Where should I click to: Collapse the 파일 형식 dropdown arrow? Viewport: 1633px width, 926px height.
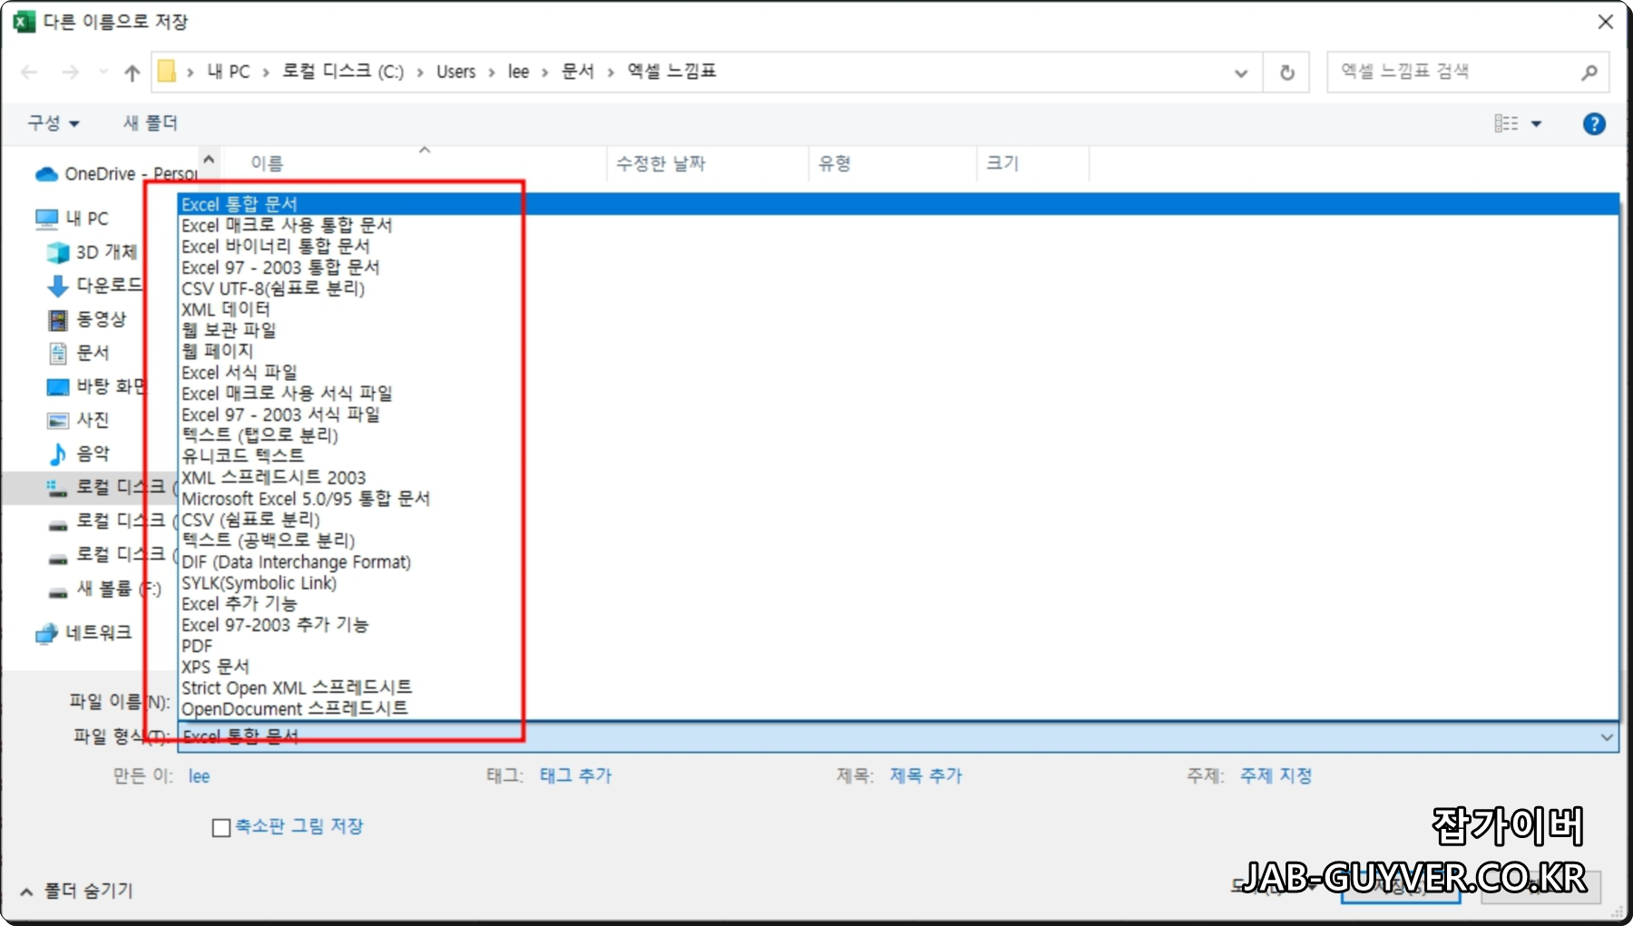tap(1607, 737)
